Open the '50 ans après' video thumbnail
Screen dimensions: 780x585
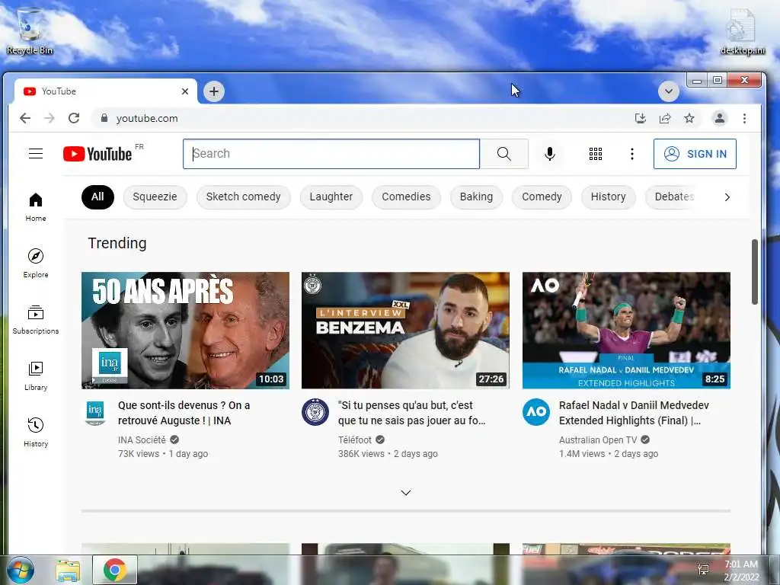[185, 331]
